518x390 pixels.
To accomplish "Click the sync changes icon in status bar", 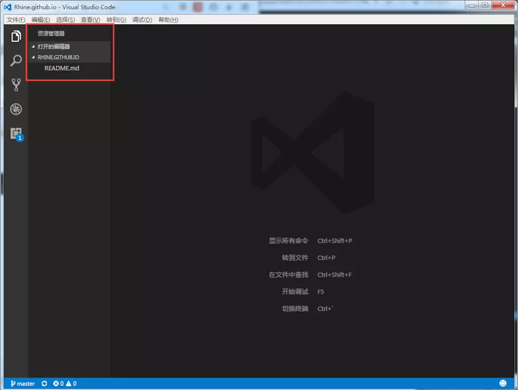I will pos(44,383).
